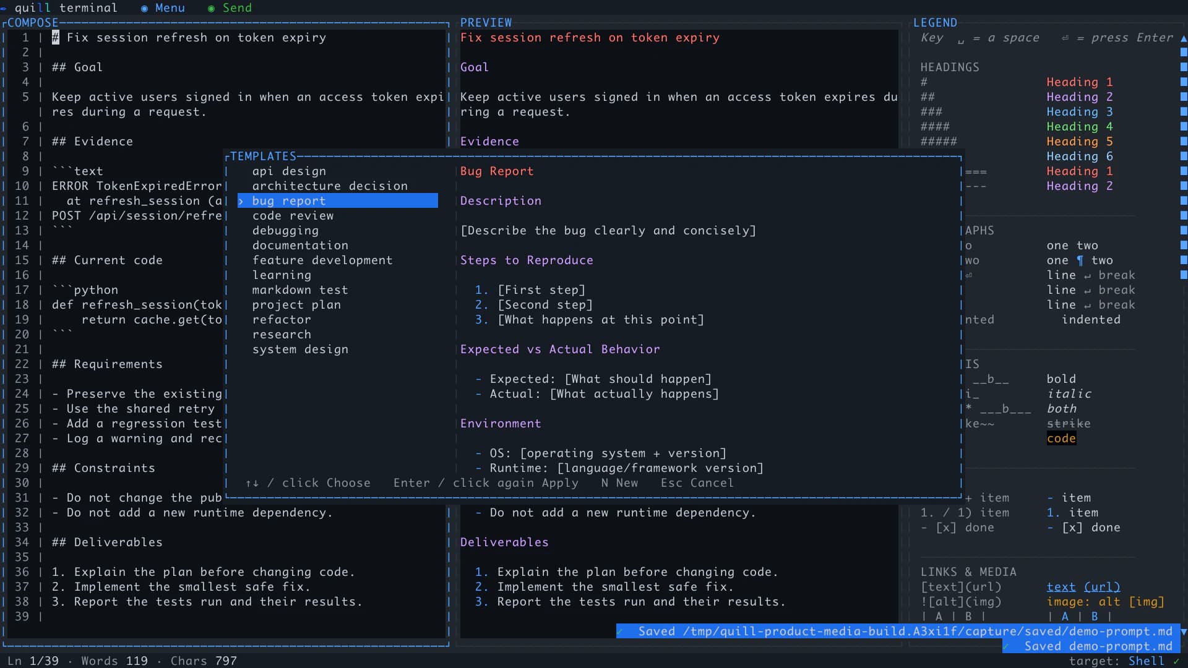
Task: Click 'Steps to Reproduce' heading in template preview
Action: click(x=527, y=260)
